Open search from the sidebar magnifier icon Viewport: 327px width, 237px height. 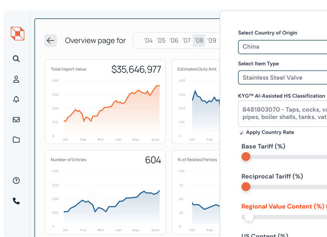click(x=16, y=59)
